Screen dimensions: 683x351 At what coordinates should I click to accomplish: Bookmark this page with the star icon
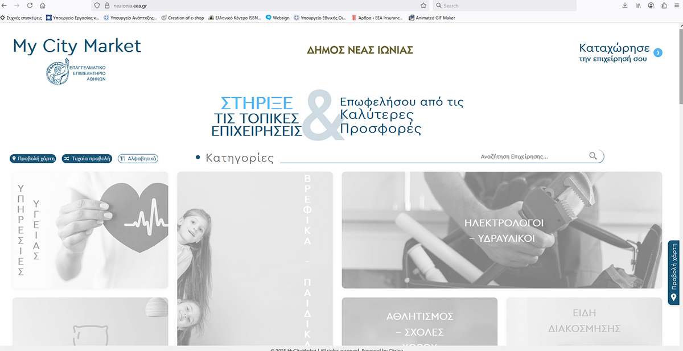click(423, 5)
